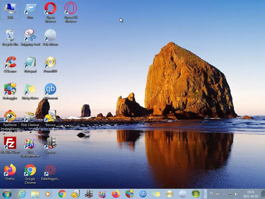Image resolution: width=265 pixels, height=199 pixels.
Task: Open Windows Media Player from the taskbar
Action: [x=48, y=194]
